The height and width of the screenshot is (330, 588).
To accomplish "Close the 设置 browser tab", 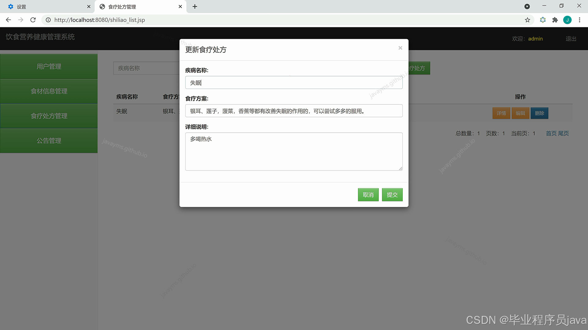I will point(89,6).
